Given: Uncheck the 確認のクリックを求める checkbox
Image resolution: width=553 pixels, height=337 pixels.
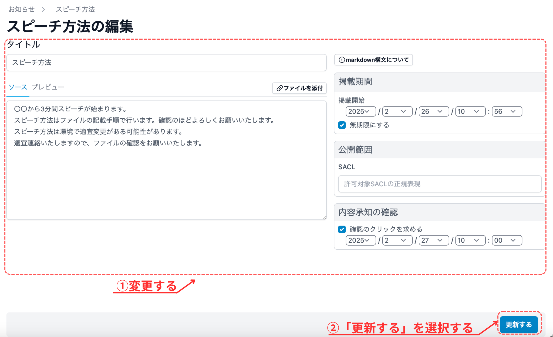Looking at the screenshot, I should [342, 229].
